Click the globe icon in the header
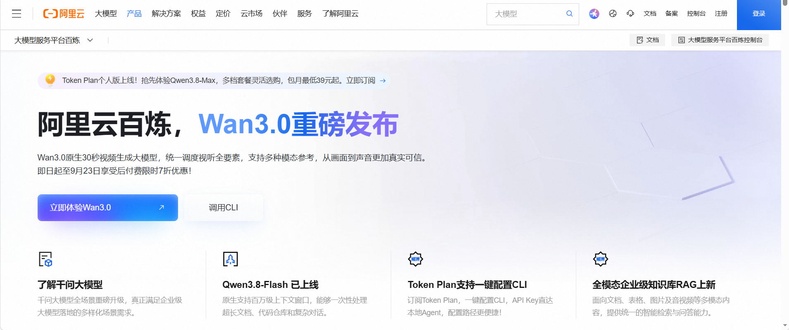The width and height of the screenshot is (789, 330). coord(613,14)
